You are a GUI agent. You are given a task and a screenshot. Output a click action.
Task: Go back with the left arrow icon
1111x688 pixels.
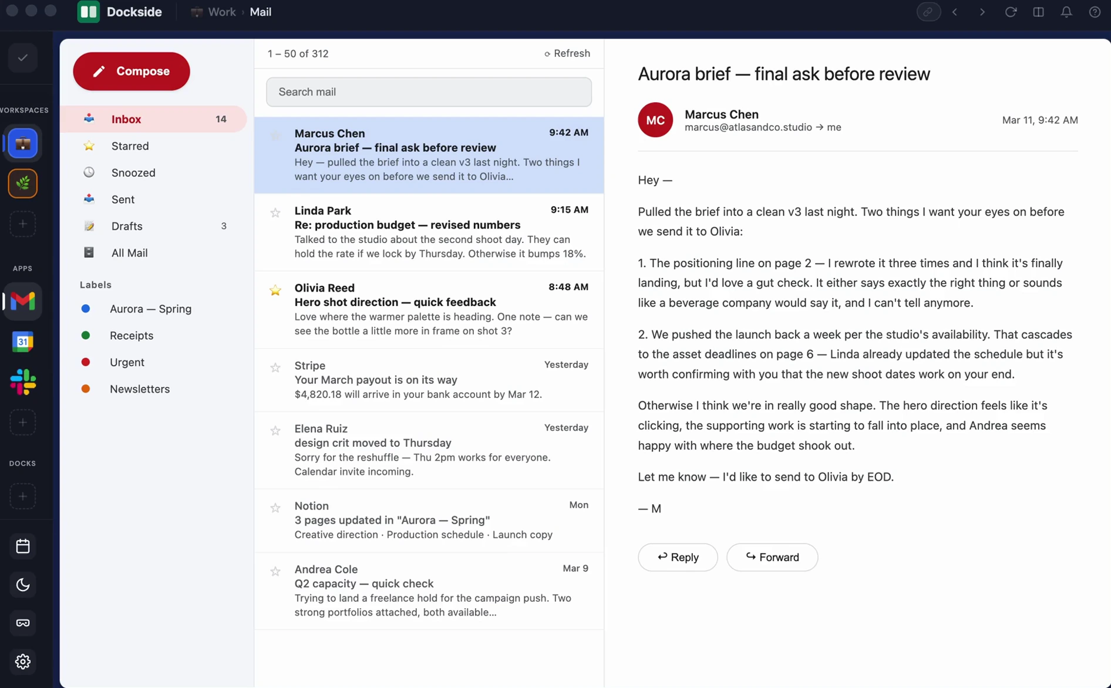point(955,12)
